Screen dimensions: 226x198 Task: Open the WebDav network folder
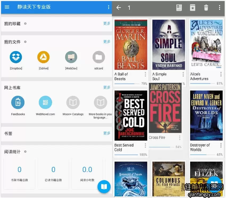(71, 57)
